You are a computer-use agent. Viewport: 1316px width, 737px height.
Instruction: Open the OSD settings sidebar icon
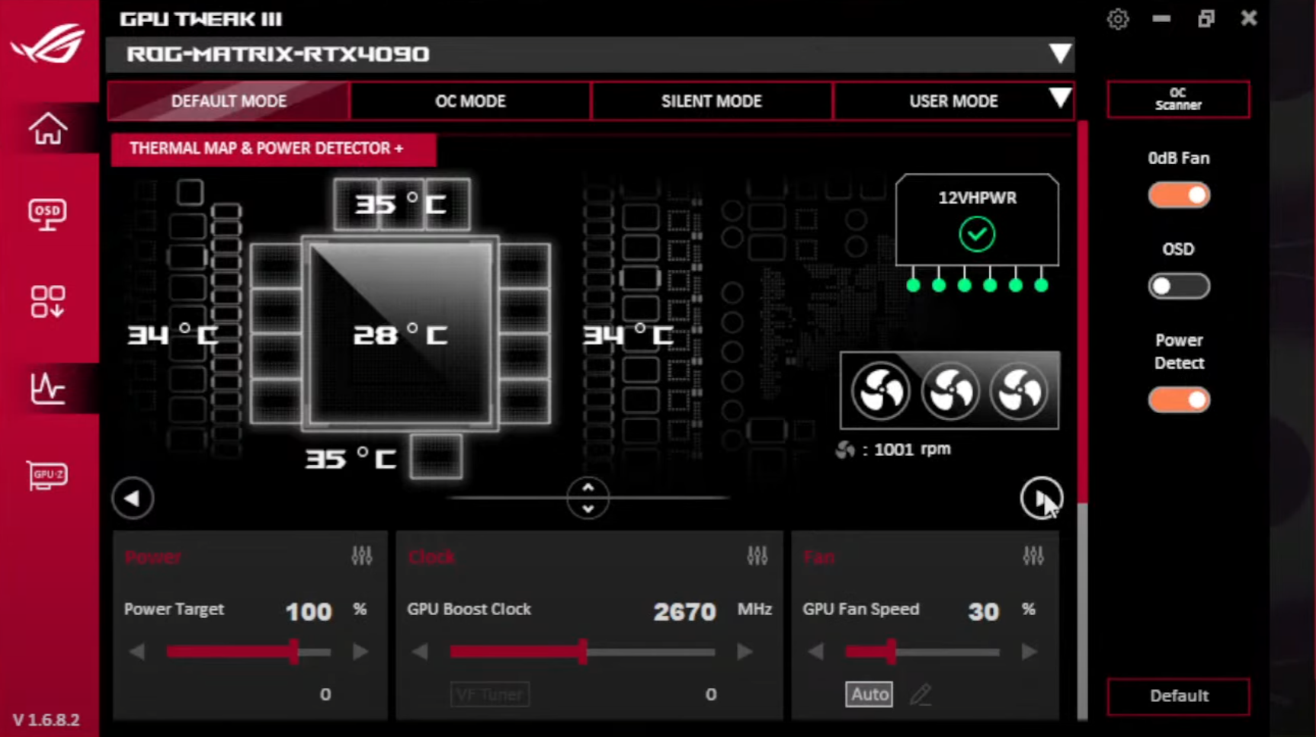[x=47, y=214]
